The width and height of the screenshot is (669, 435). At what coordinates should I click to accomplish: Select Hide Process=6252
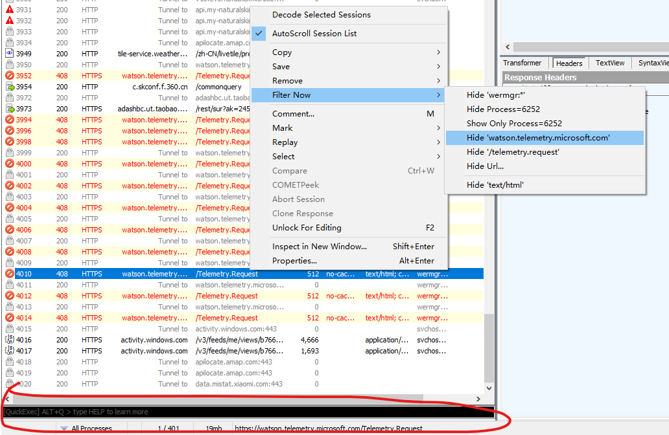click(x=545, y=109)
